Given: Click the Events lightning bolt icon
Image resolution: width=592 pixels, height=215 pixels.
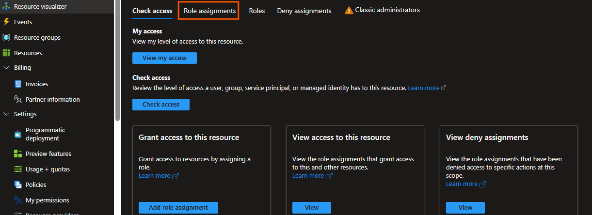Looking at the screenshot, I should 6,22.
